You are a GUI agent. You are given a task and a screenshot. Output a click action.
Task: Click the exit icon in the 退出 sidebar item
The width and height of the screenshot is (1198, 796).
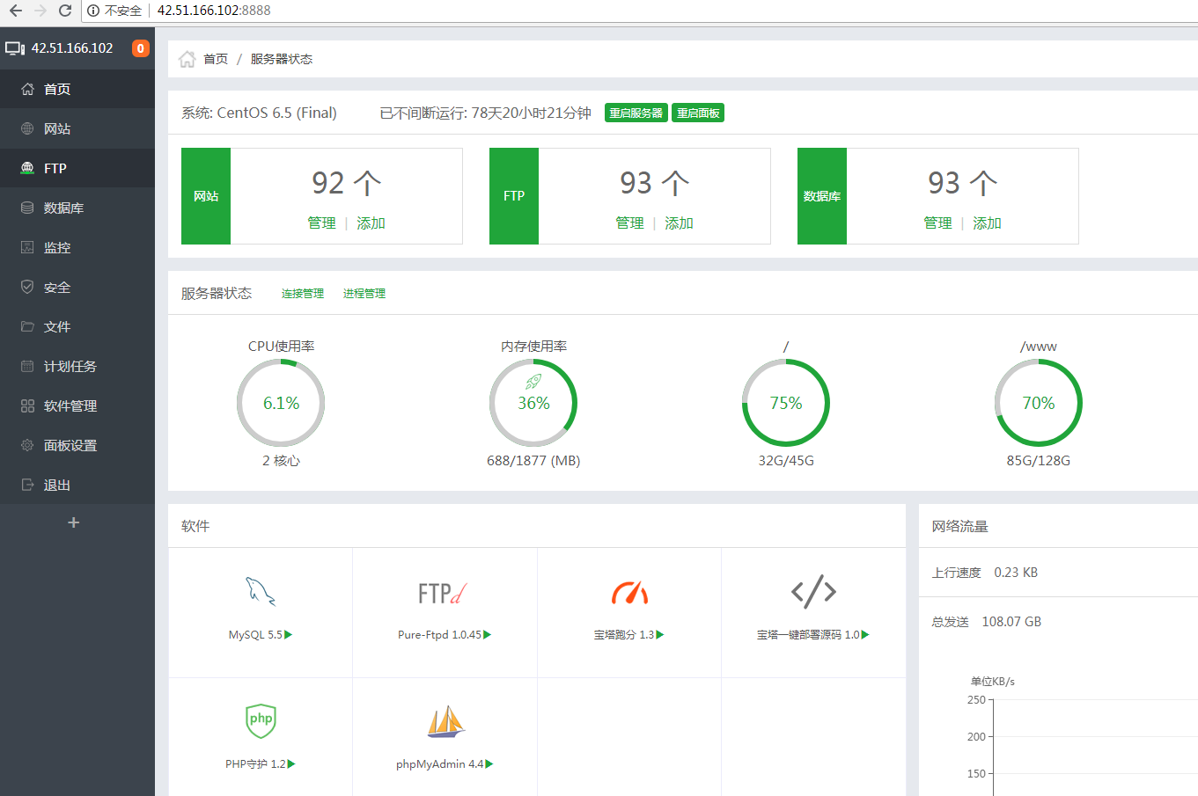click(27, 485)
